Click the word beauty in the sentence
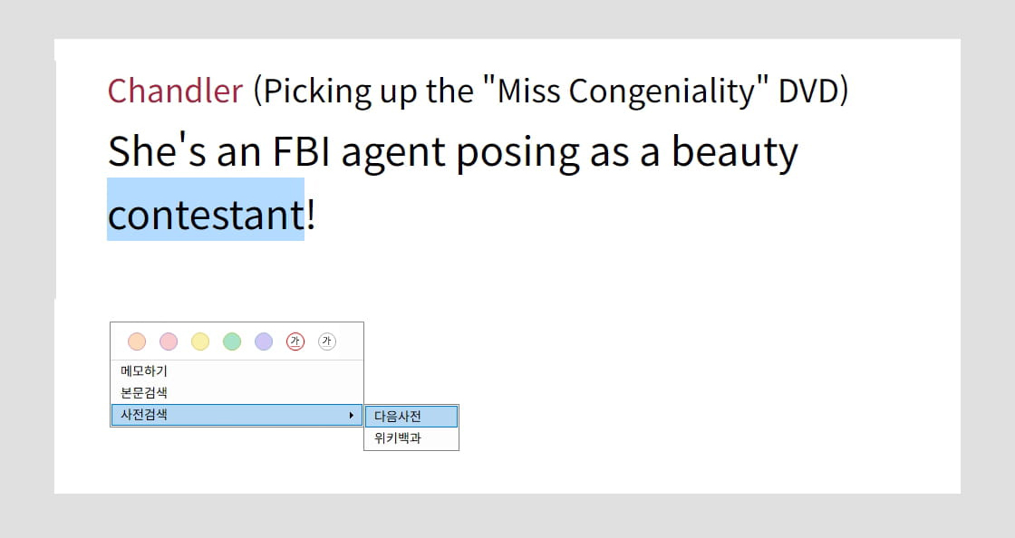Viewport: 1015px width, 538px height. pos(735,154)
